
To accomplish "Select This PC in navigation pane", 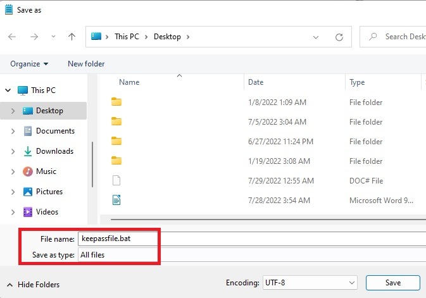I will click(43, 90).
